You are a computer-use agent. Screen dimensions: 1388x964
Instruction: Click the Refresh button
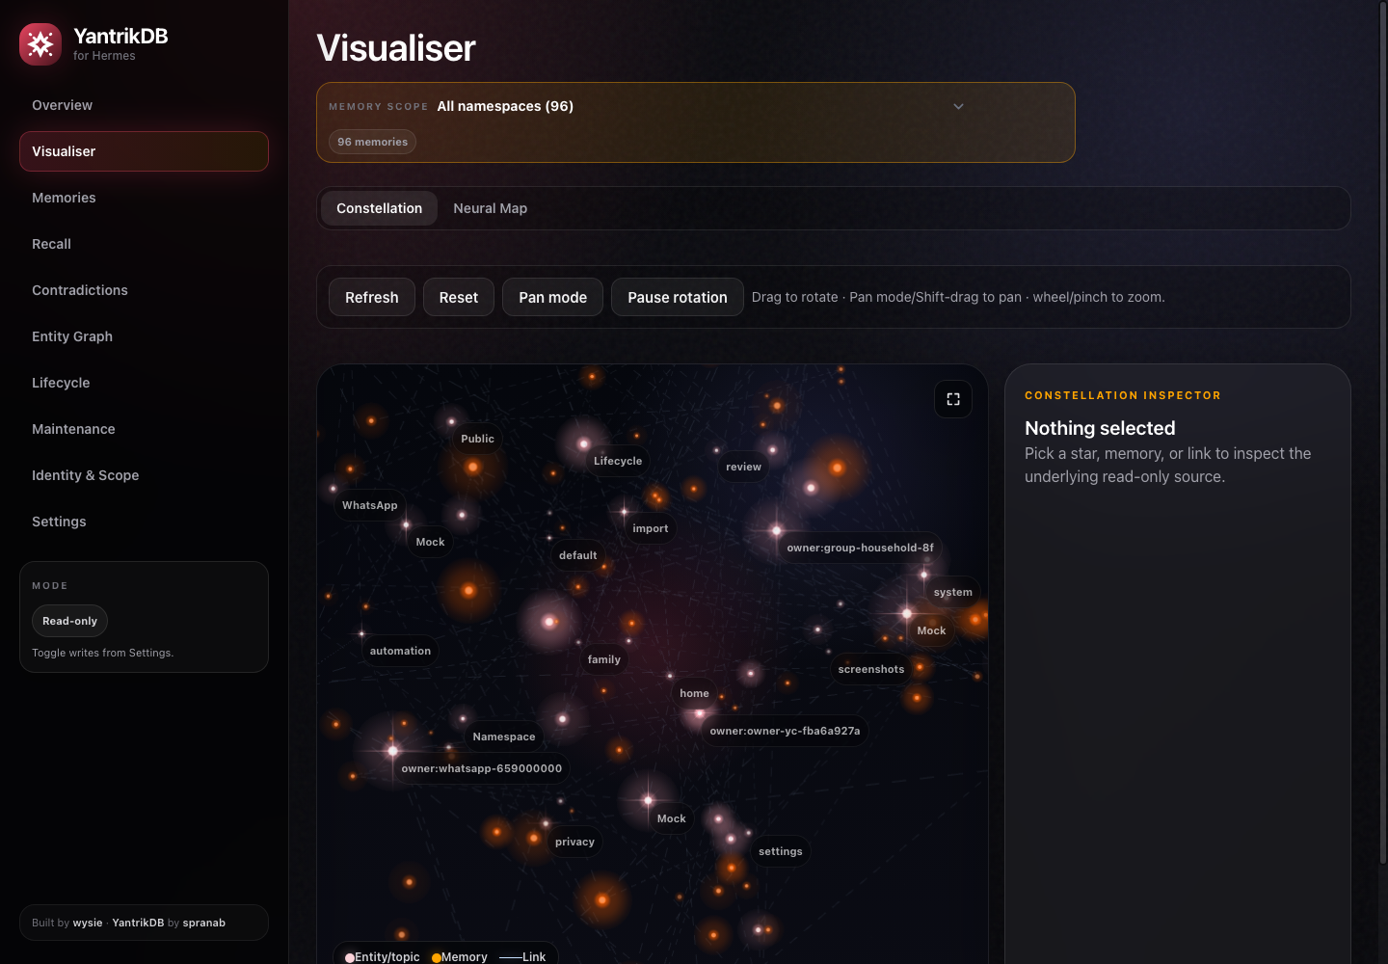(x=372, y=297)
